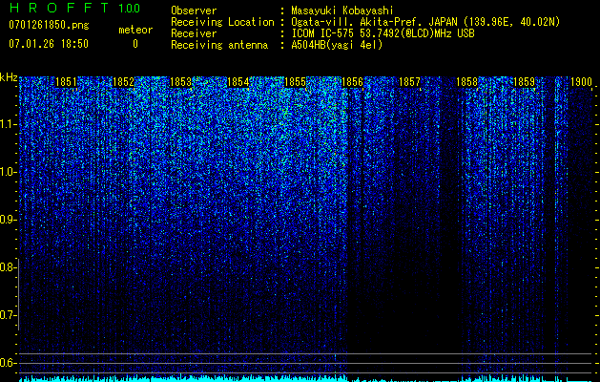Select observer name Masayuki Kobayashi
The image size is (600, 382).
pos(342,11)
